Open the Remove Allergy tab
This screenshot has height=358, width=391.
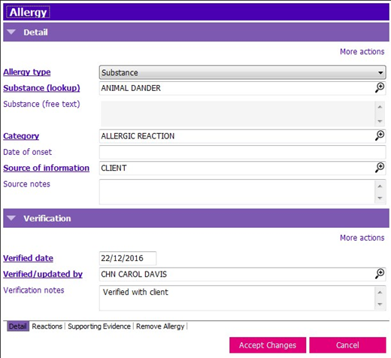160,326
